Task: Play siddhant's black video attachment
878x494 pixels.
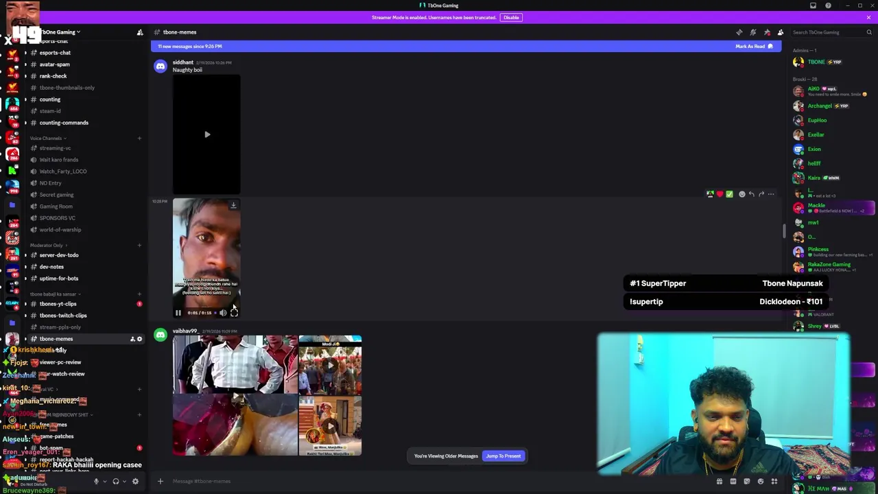Action: [206, 134]
